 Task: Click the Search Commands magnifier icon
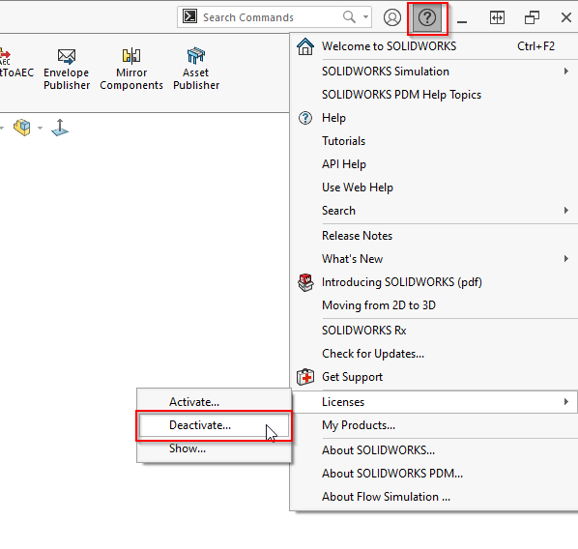coord(349,17)
